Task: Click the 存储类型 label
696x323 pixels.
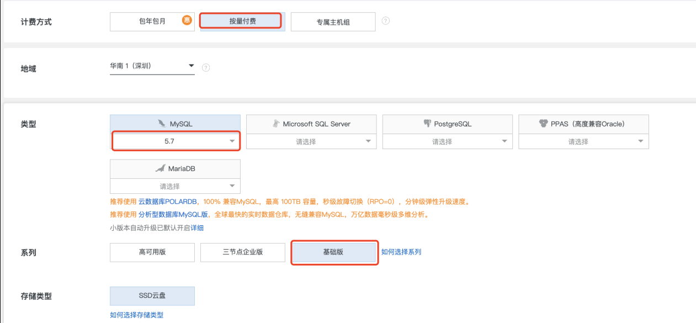Action: coord(36,296)
